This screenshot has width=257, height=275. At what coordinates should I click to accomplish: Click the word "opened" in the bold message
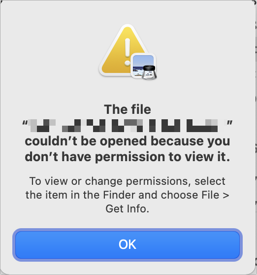coord(123,142)
